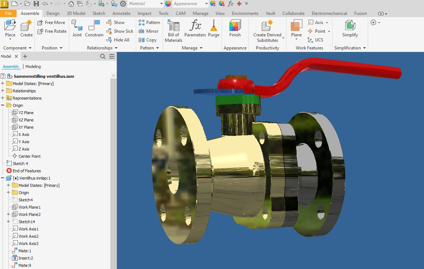Switch to Modeling browser view
Viewport: 424px width, 269px height.
33,67
